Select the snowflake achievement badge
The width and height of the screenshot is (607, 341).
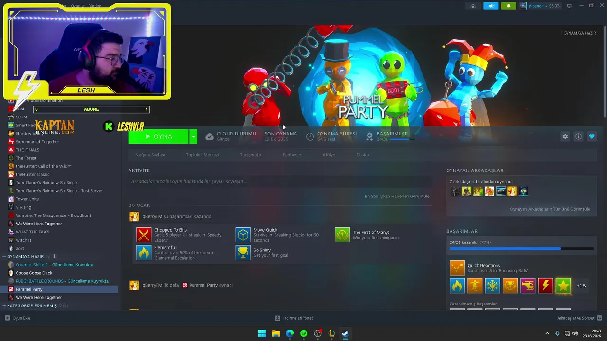coord(493,286)
